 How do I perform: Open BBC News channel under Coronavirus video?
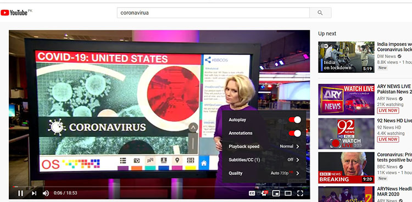387,167
